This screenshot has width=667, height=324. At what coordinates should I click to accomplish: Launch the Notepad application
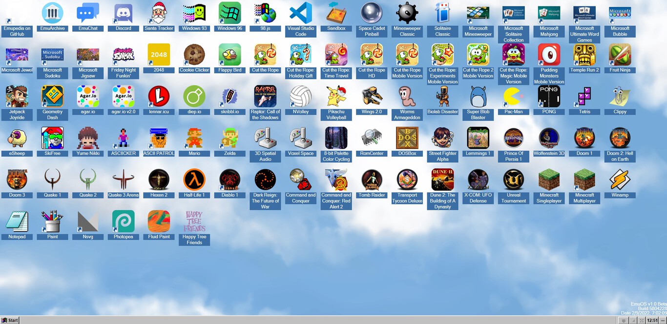[17, 221]
